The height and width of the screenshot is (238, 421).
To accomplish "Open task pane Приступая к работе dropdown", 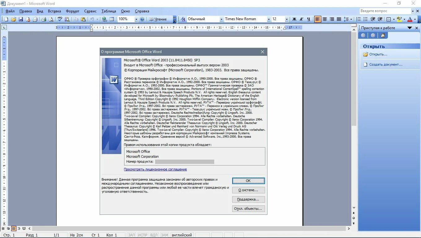I will (410, 28).
